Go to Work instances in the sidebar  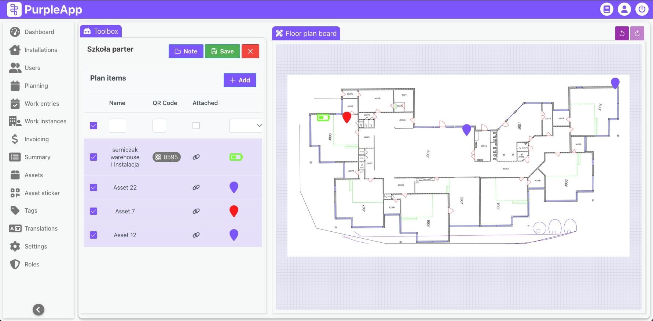tap(45, 121)
